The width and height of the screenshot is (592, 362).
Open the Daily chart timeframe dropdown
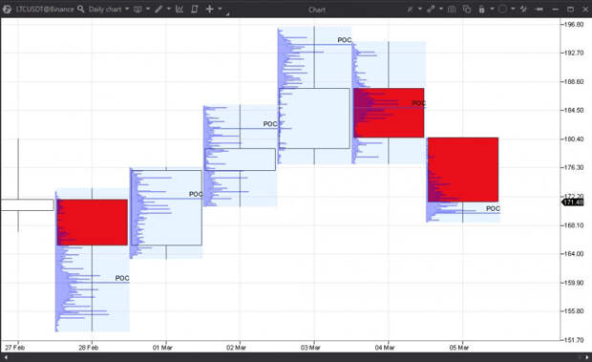[109, 10]
